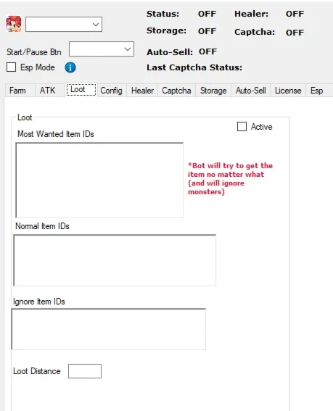Tick the Active checkbox in Loot group
This screenshot has height=411, width=333.
pyautogui.click(x=242, y=126)
